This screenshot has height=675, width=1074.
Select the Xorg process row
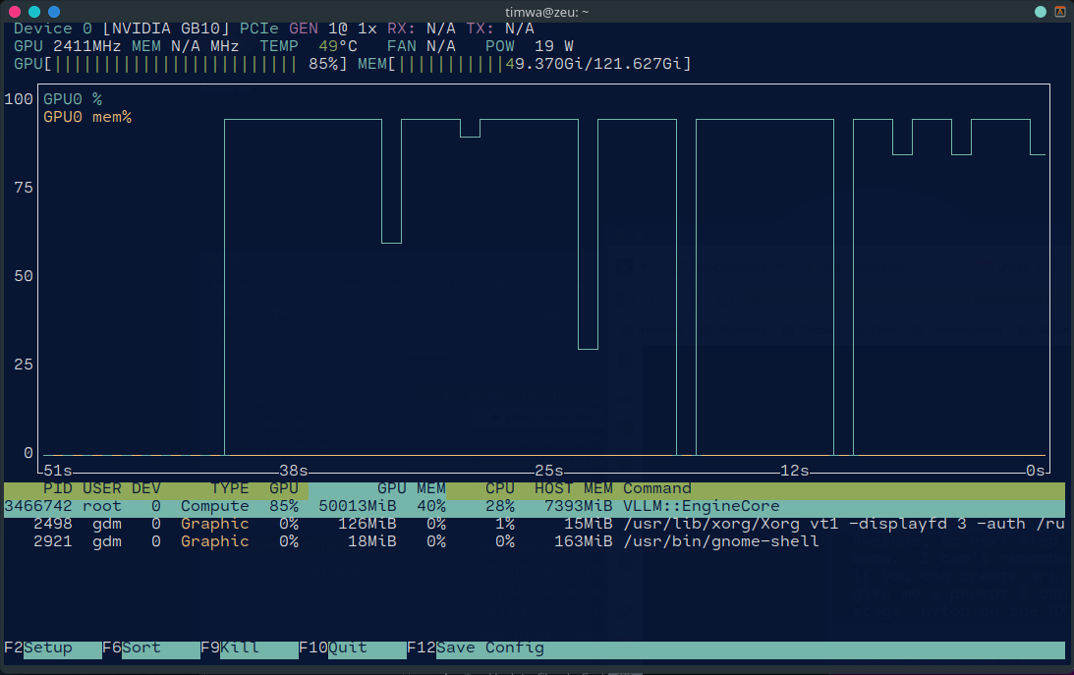(535, 525)
